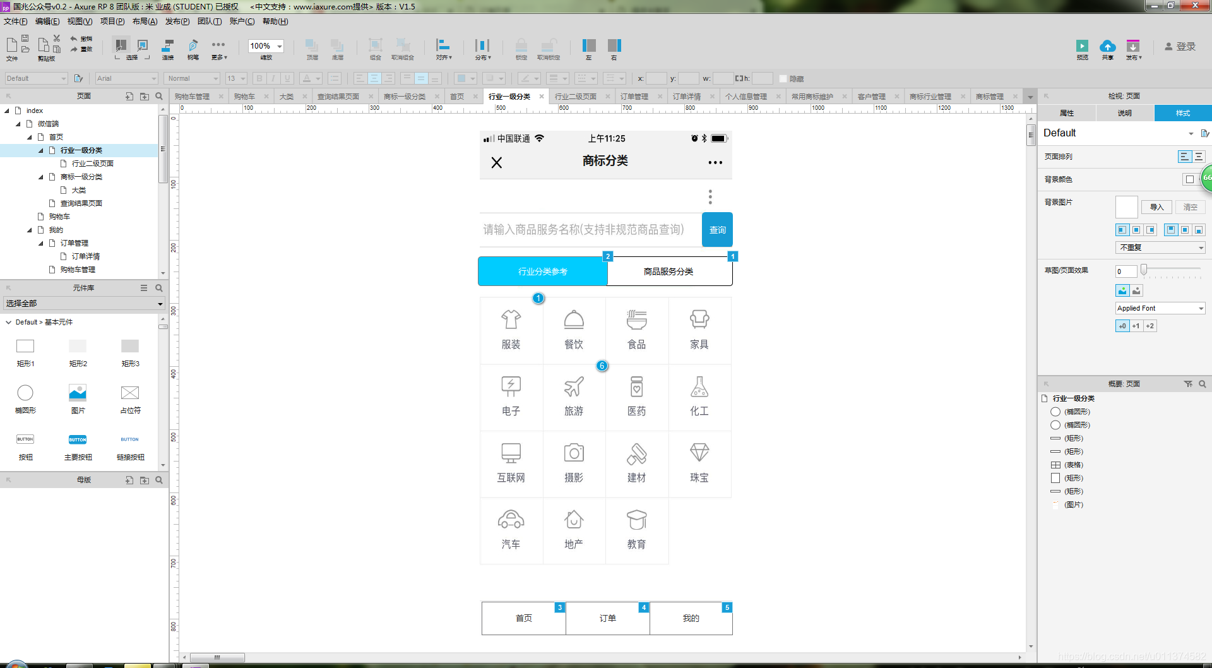
Task: Click the filter icon in 概要 panel
Action: [x=1188, y=384]
